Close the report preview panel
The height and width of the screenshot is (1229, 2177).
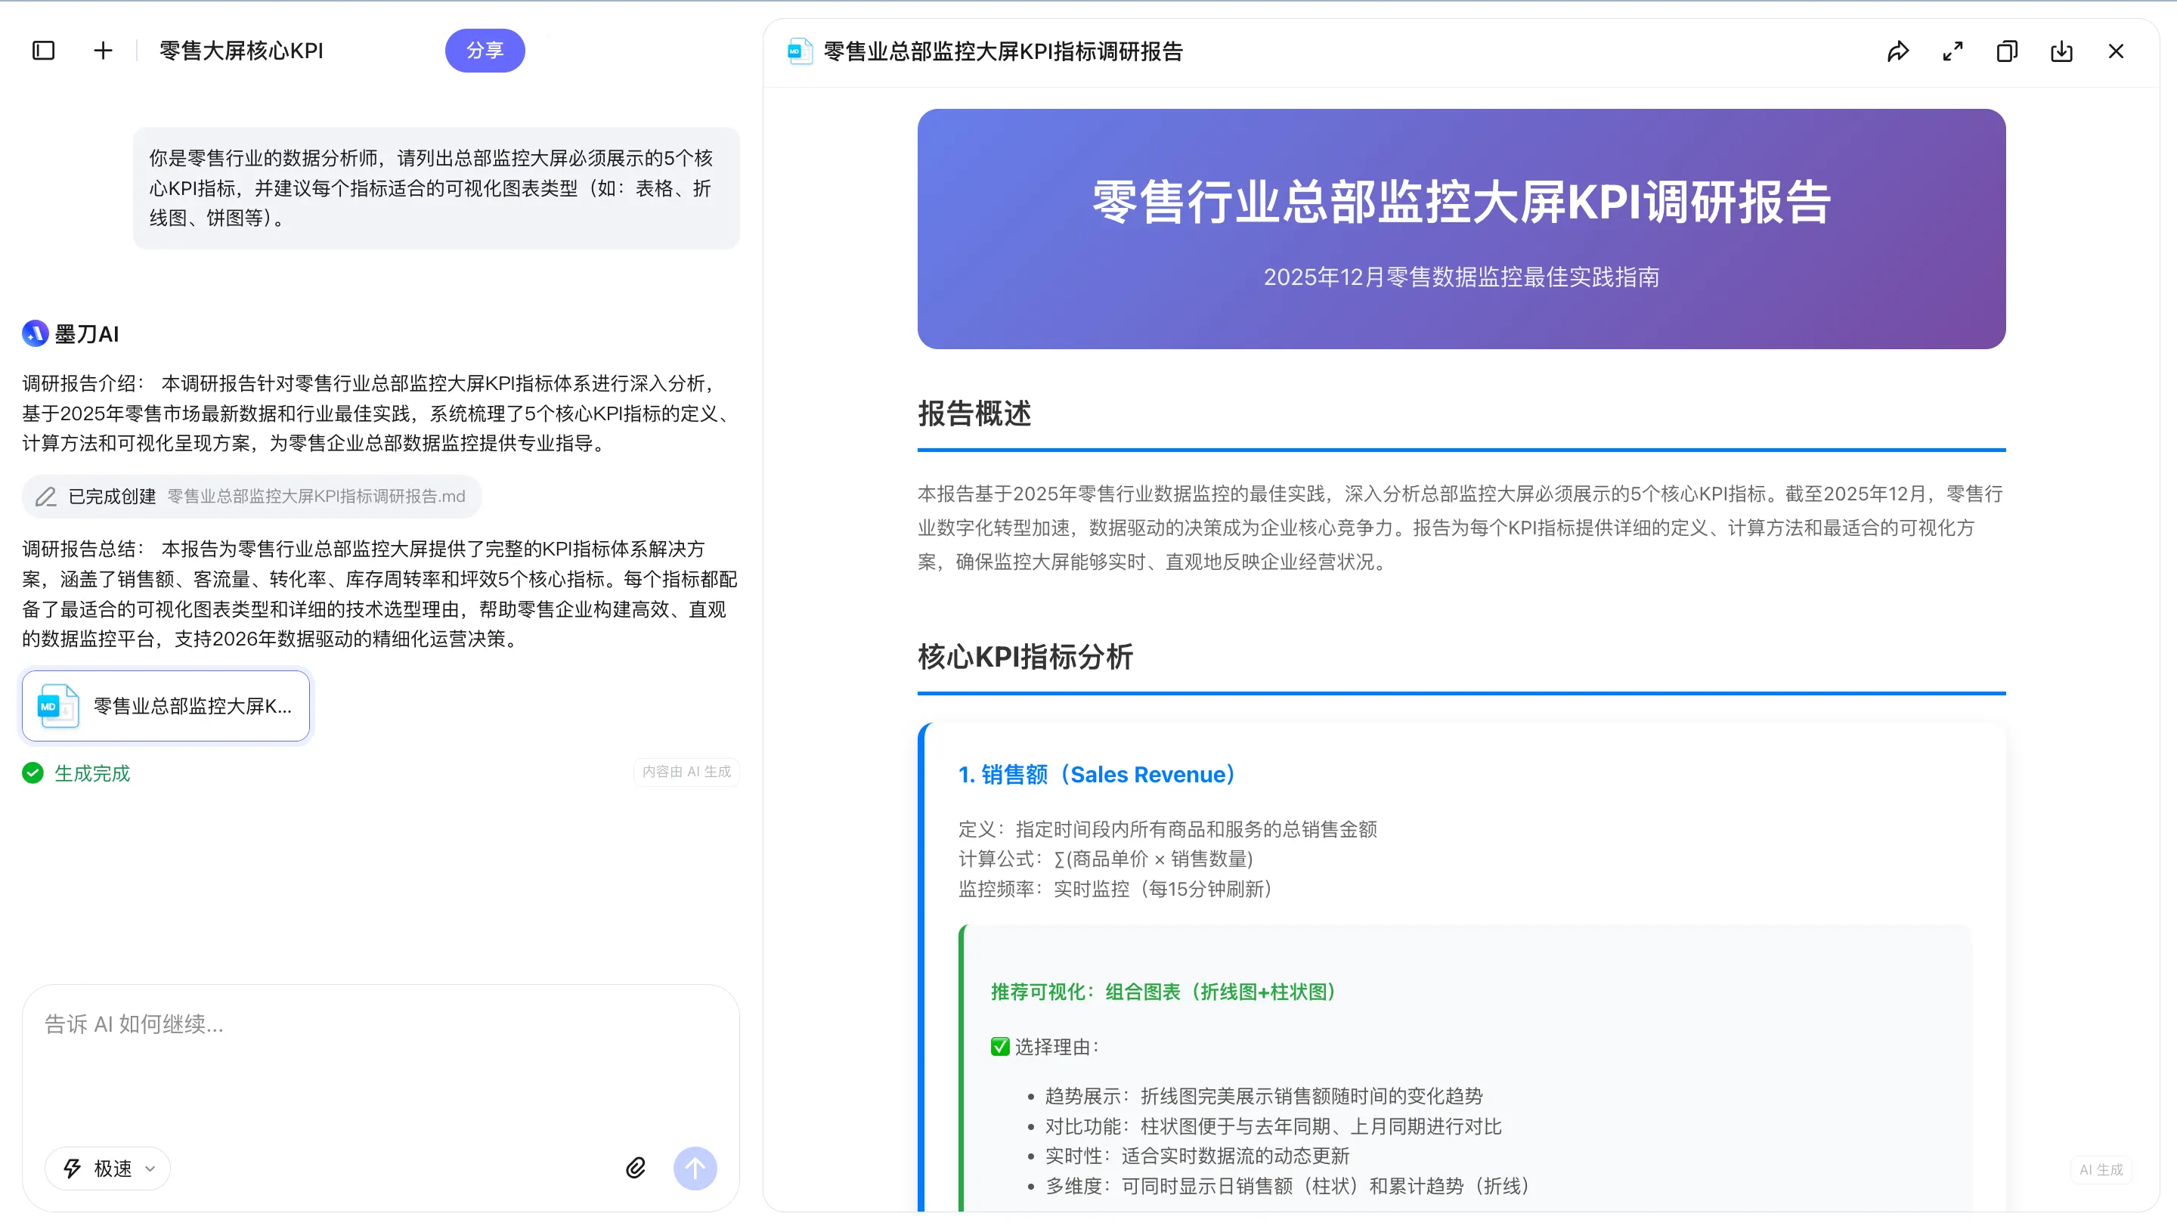2115,51
